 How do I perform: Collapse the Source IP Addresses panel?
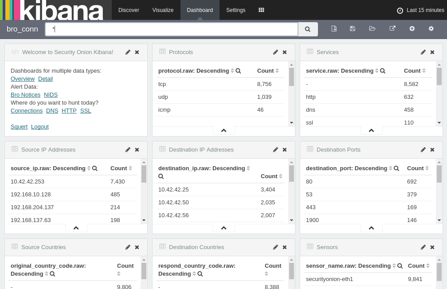click(x=76, y=227)
